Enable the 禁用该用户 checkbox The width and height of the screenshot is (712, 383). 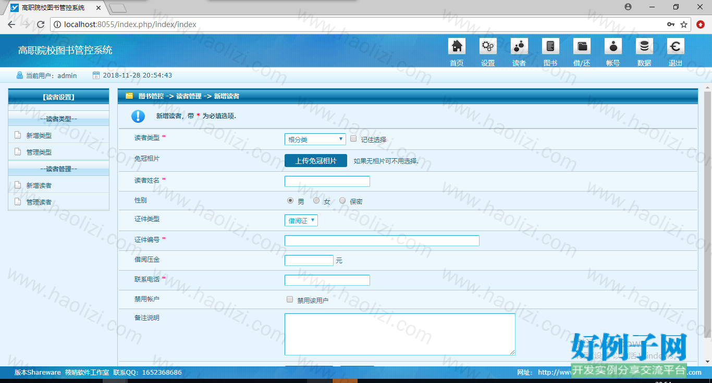coord(290,300)
